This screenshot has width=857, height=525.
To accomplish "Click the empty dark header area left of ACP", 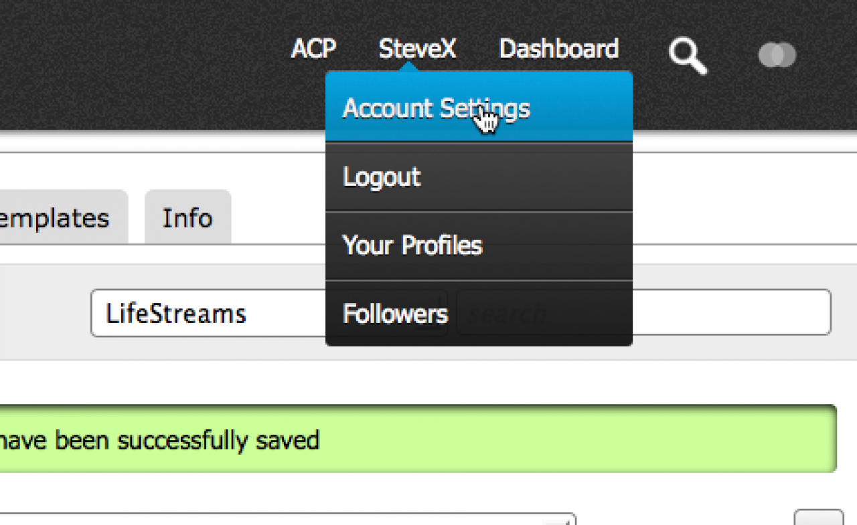I will pyautogui.click(x=134, y=60).
